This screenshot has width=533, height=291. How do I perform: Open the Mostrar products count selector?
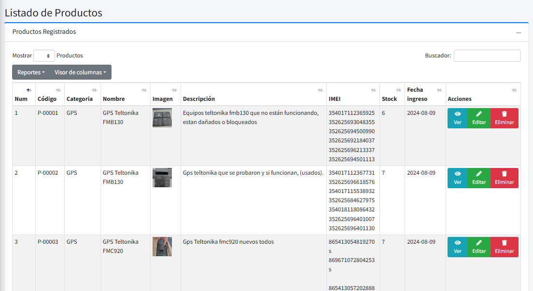pos(44,56)
